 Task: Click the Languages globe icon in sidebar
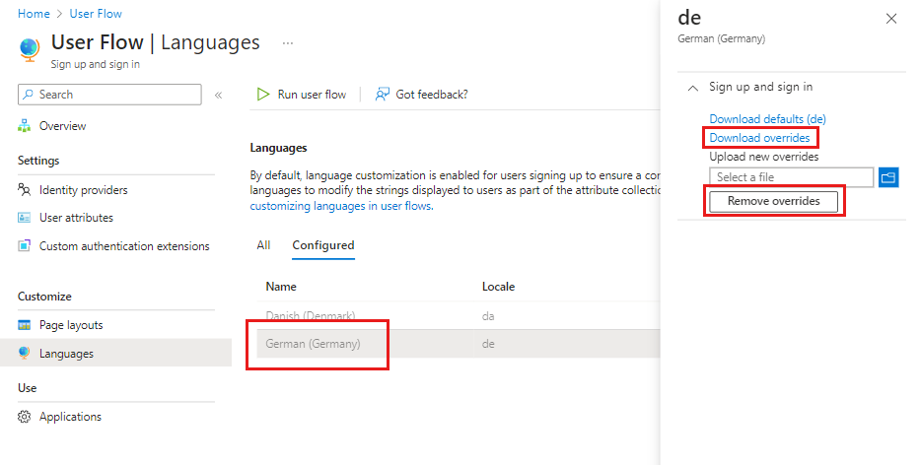tap(24, 353)
